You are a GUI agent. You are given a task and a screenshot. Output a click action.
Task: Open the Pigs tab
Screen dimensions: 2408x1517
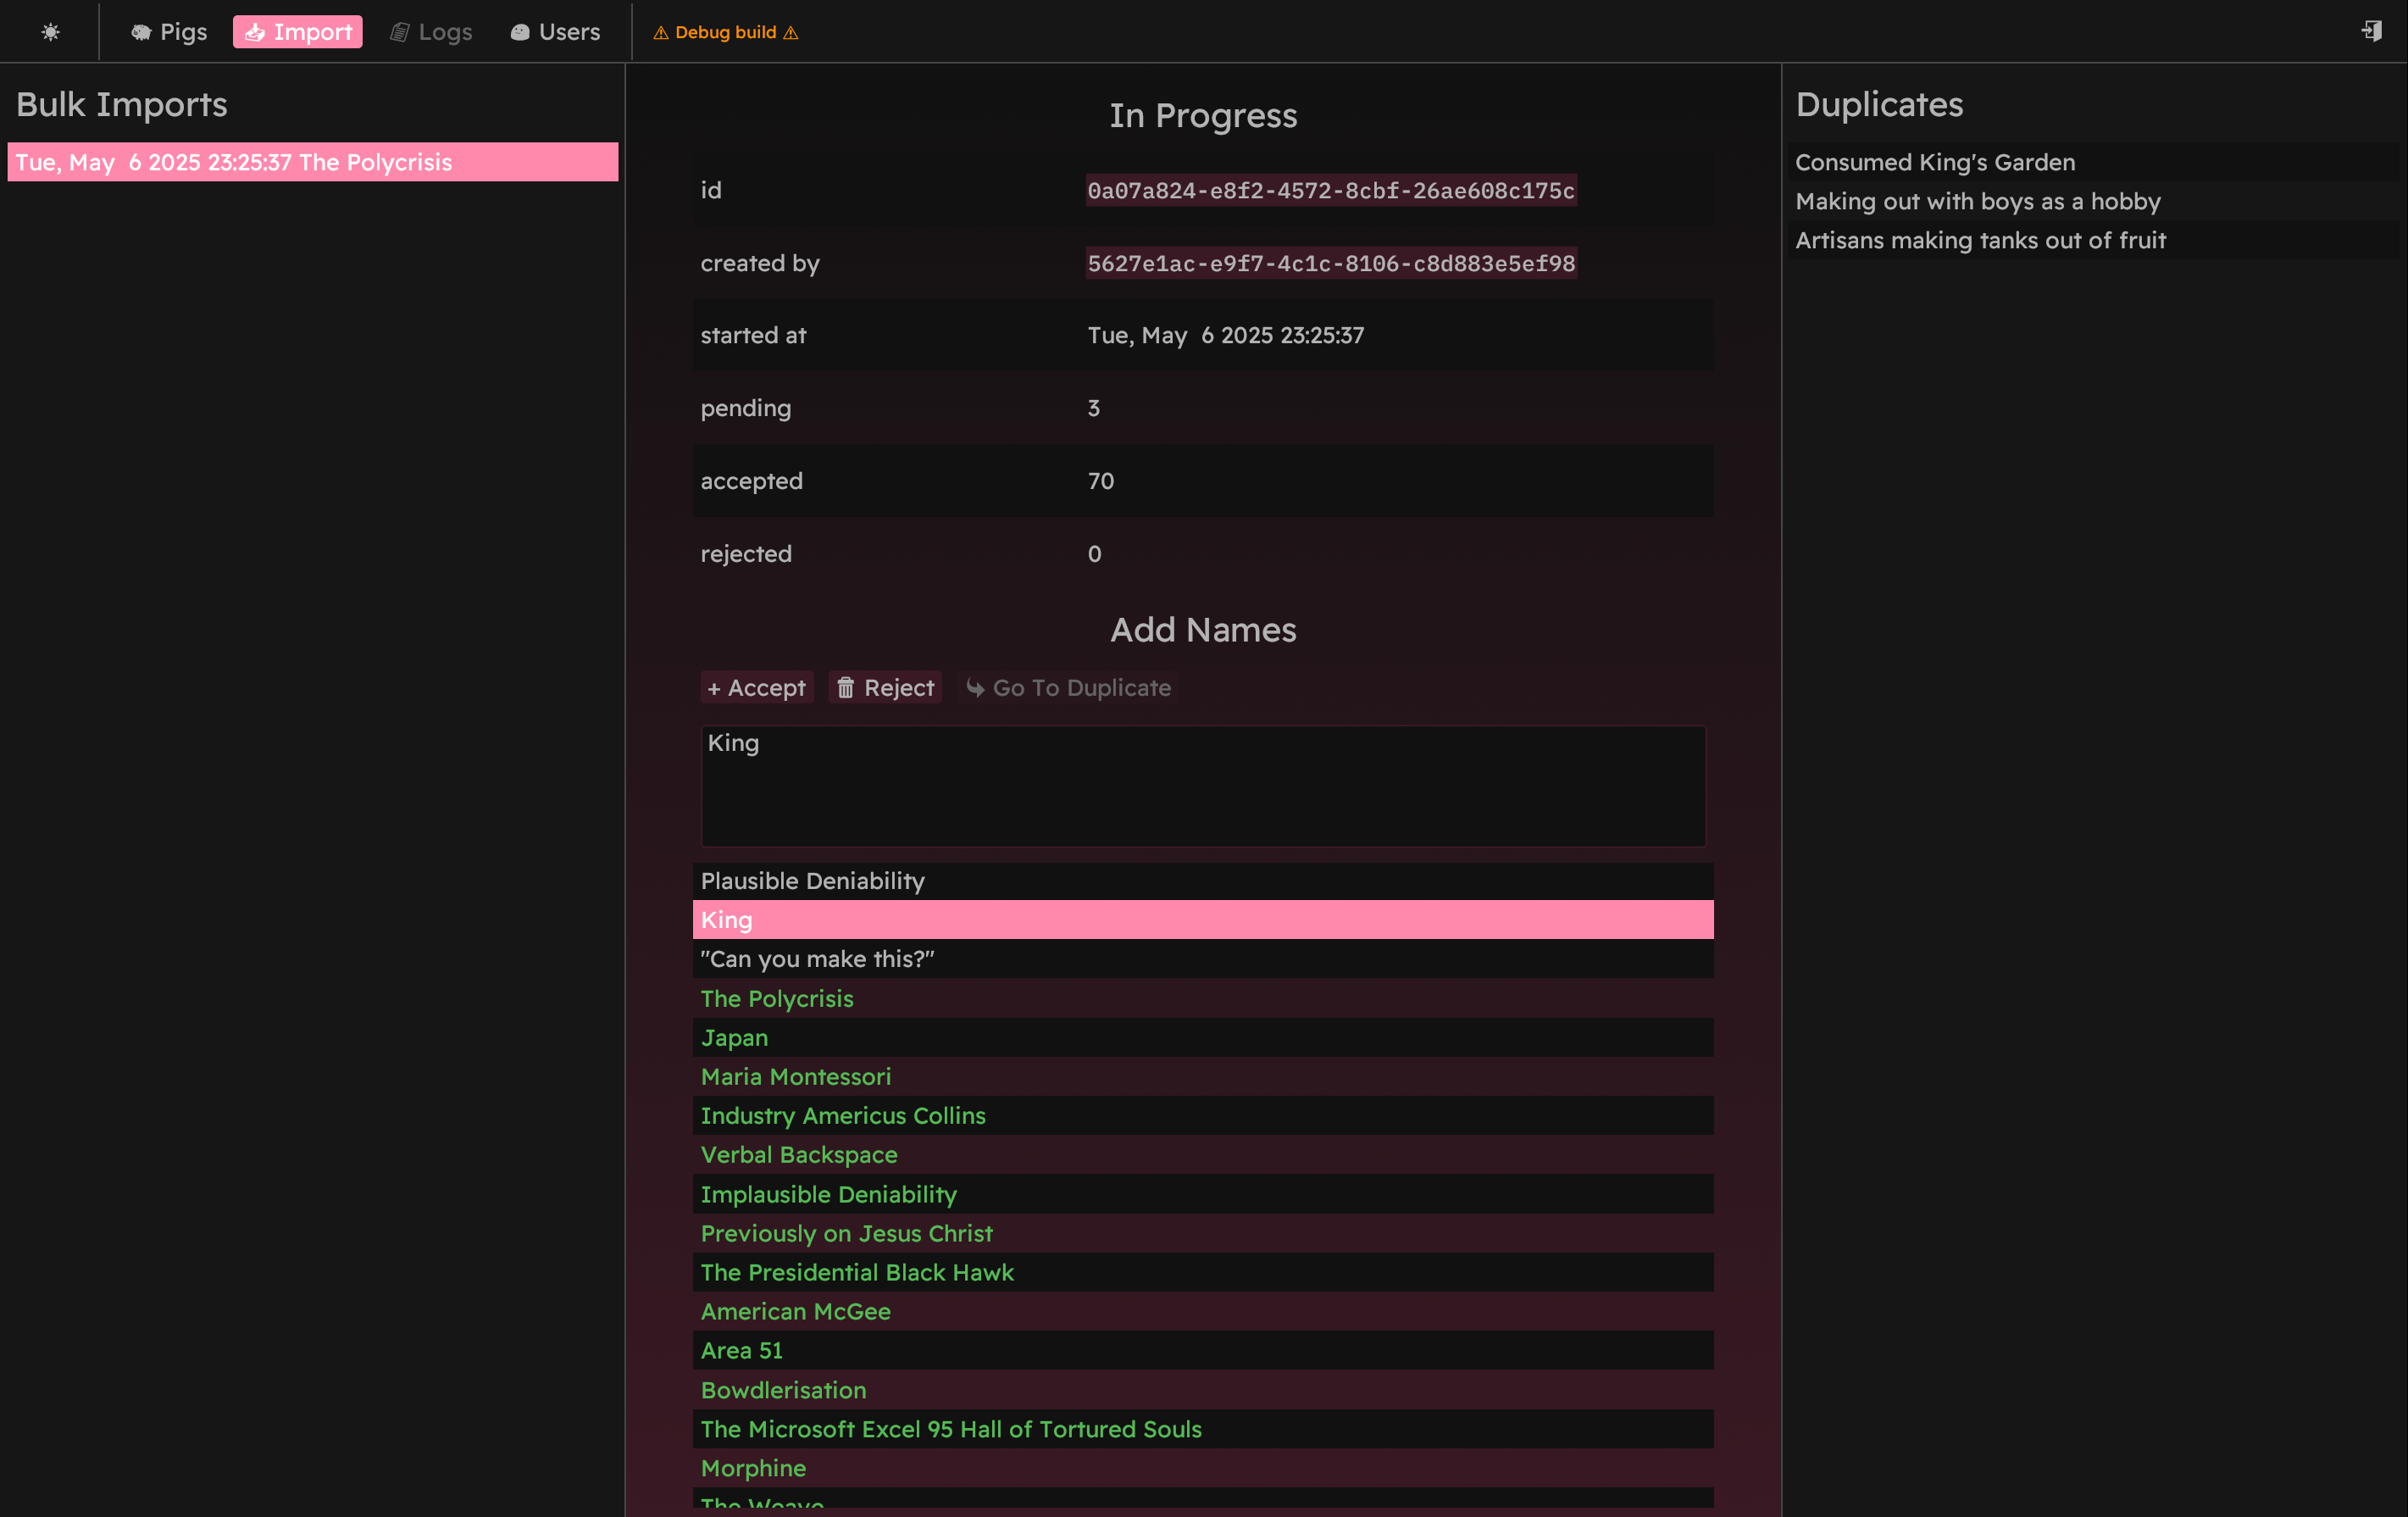tap(169, 32)
